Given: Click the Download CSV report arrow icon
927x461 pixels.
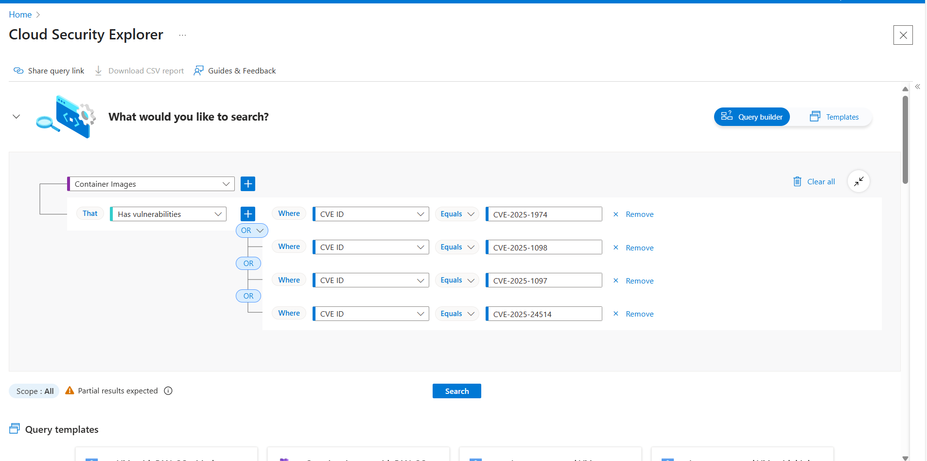Looking at the screenshot, I should (98, 71).
